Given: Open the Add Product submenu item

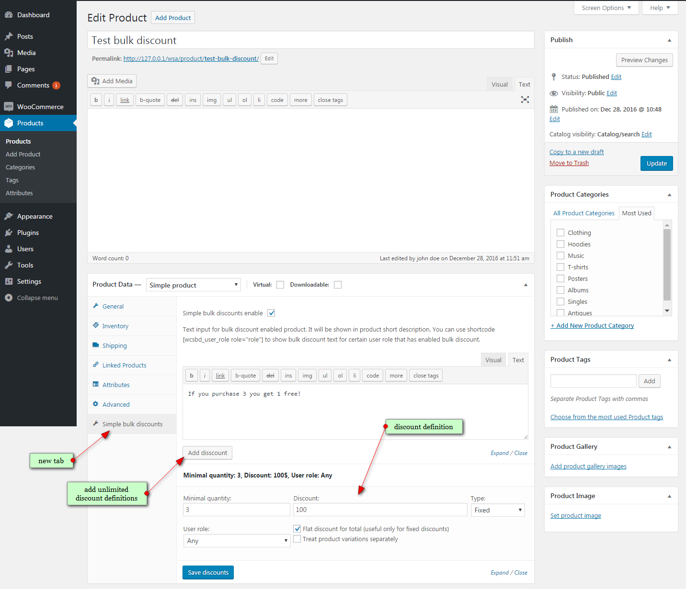Looking at the screenshot, I should coord(23,154).
